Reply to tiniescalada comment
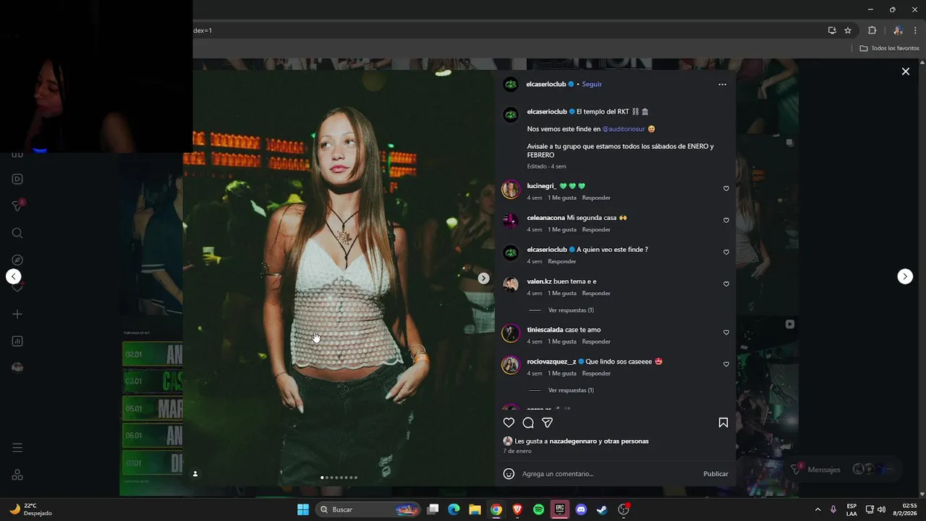The height and width of the screenshot is (521, 926). pos(596,342)
